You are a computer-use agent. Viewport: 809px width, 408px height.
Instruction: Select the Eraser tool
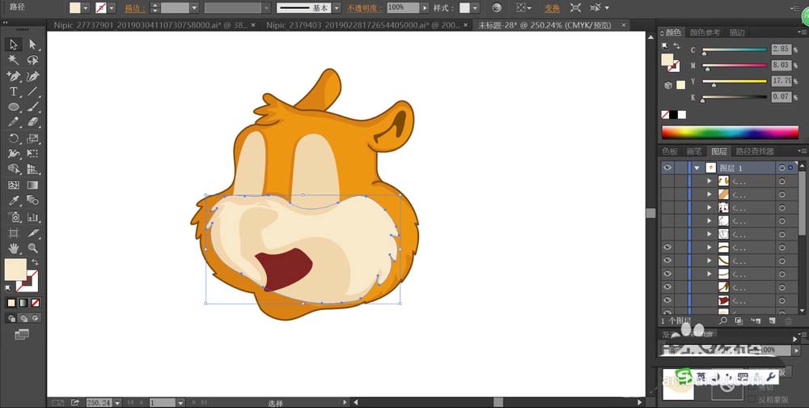point(33,122)
